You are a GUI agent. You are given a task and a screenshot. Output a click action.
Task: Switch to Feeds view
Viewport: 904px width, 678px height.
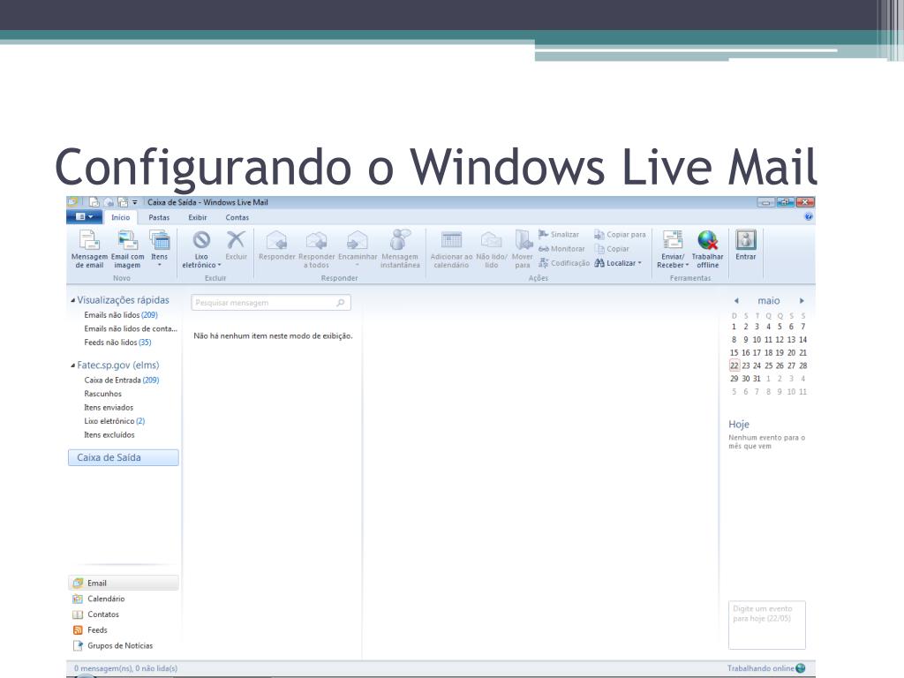[x=90, y=629]
